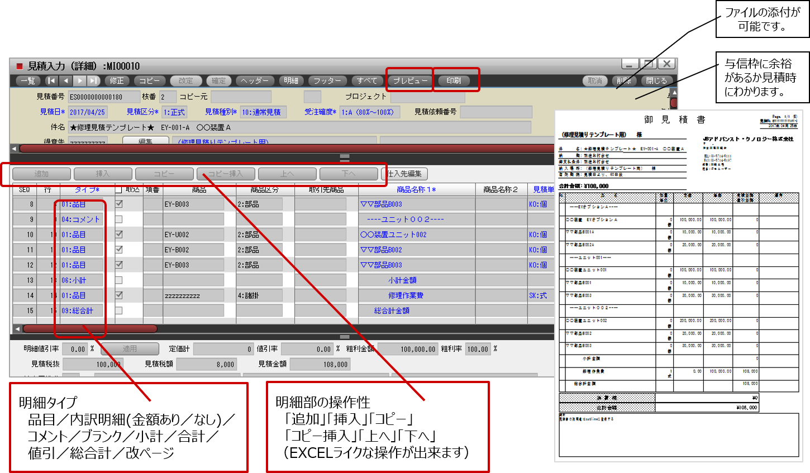
Task: Move detail row down with 下へ
Action: 349,174
